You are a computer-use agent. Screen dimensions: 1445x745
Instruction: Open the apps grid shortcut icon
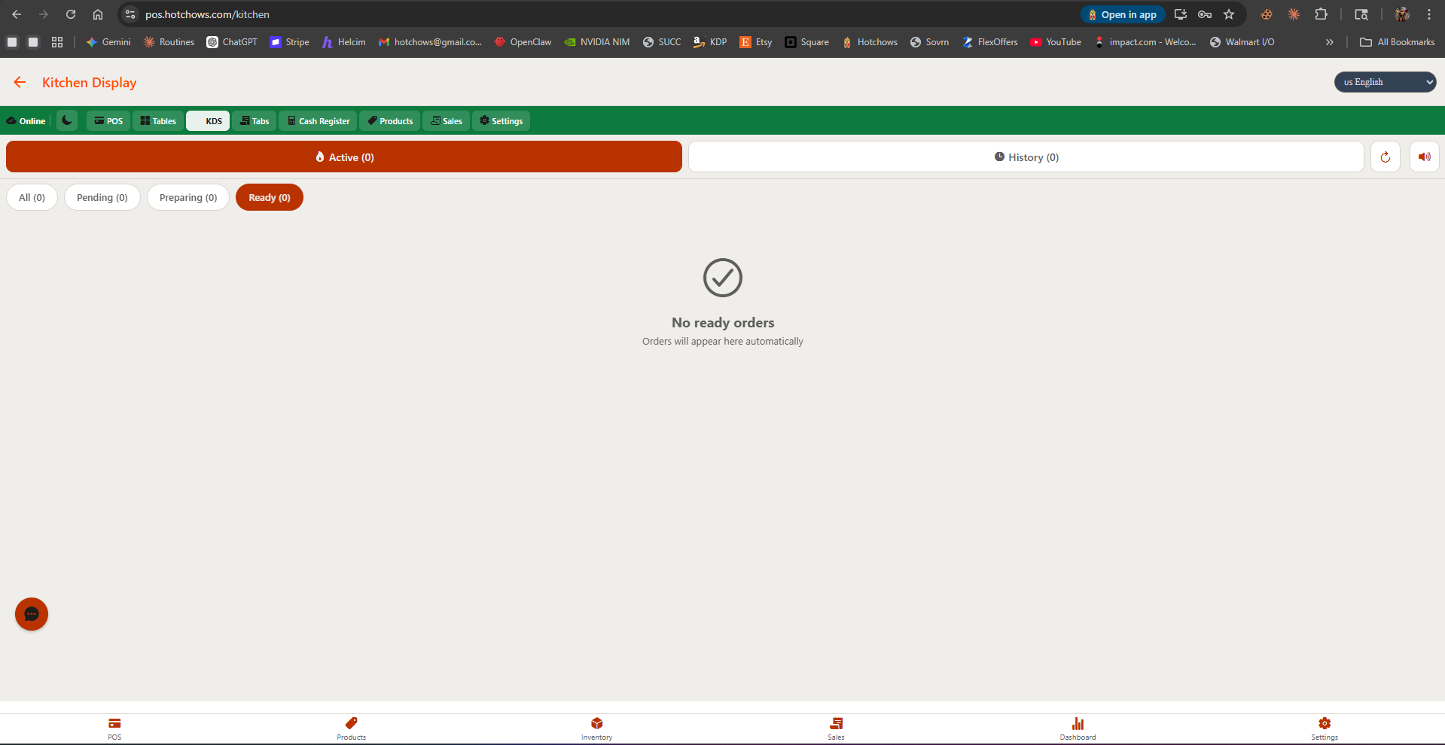57,42
